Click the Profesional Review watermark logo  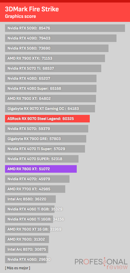[101, 264]
